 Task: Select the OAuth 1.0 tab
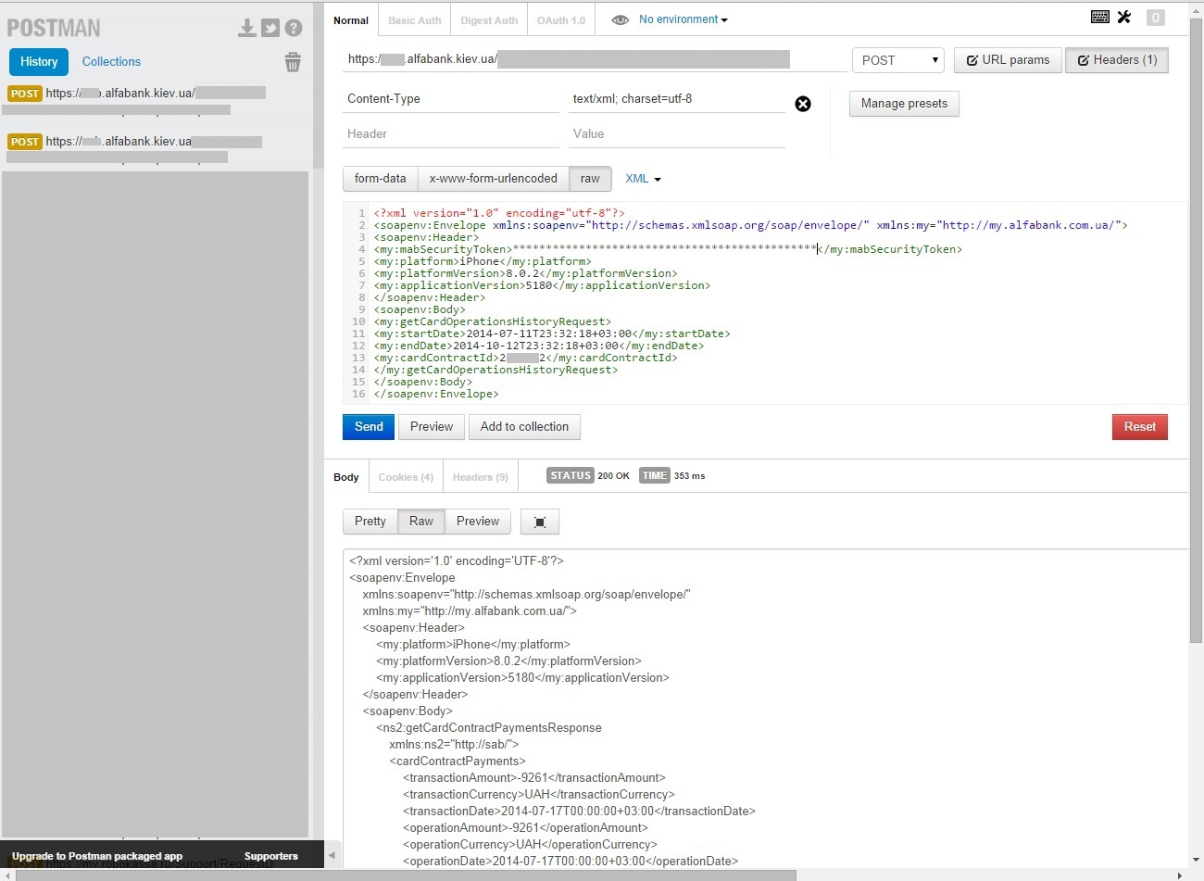(561, 20)
